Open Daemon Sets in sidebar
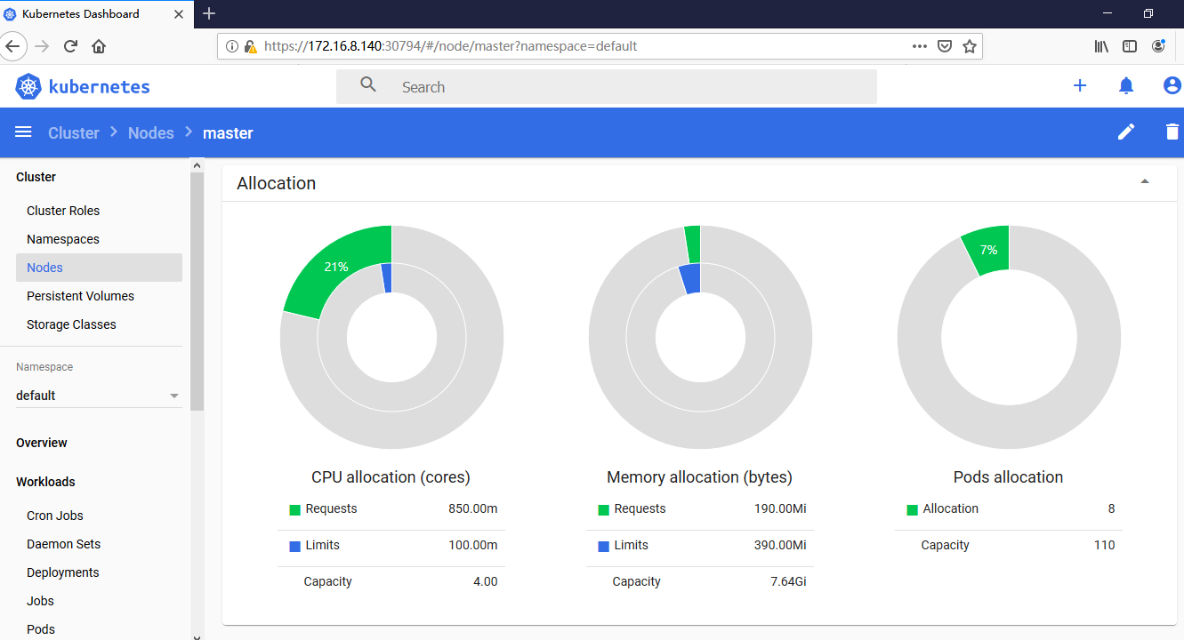Image resolution: width=1184 pixels, height=640 pixels. click(63, 544)
